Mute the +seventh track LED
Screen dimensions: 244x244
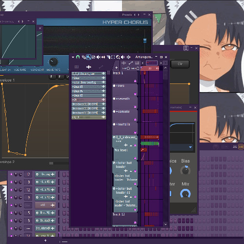(x=135, y=107)
